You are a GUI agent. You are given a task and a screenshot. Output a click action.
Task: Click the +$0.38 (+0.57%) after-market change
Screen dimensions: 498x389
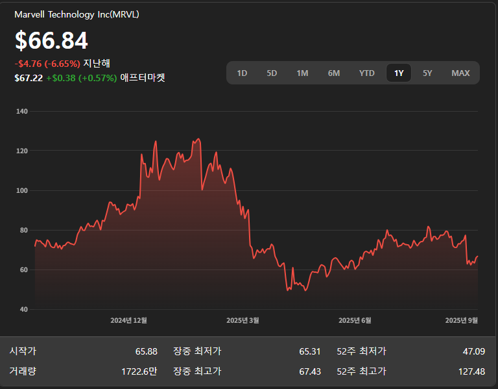click(x=82, y=78)
